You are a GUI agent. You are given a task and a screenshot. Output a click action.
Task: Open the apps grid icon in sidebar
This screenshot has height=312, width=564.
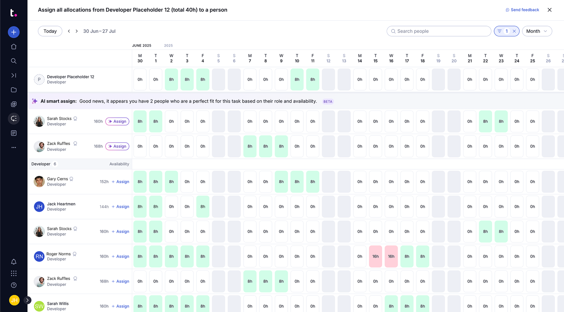pos(14,274)
